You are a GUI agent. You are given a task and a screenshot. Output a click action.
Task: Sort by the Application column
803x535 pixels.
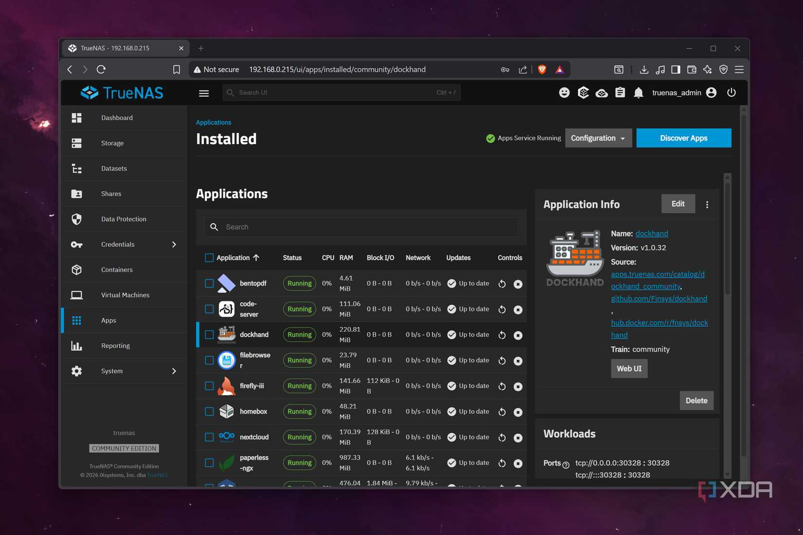tap(238, 258)
